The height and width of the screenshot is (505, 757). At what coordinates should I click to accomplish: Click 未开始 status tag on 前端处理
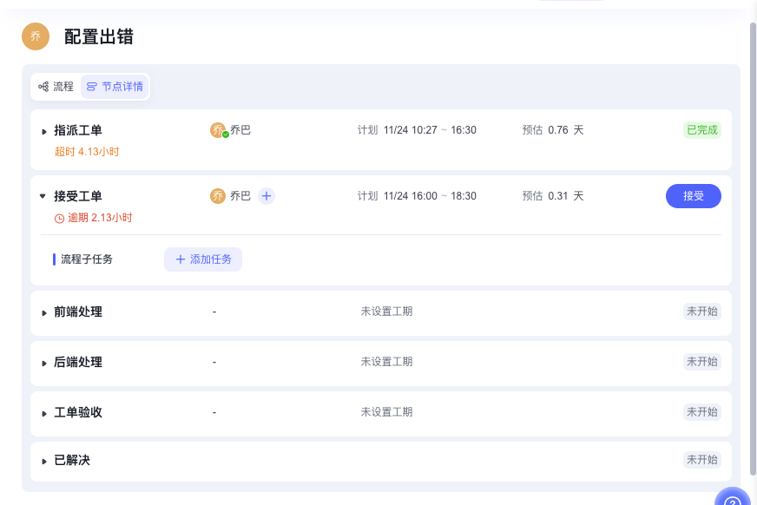tap(701, 312)
